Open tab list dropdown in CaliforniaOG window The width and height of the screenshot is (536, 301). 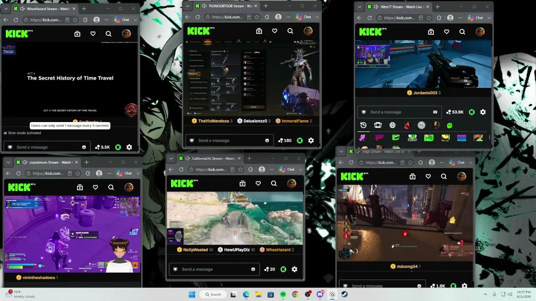pyautogui.click(x=172, y=158)
